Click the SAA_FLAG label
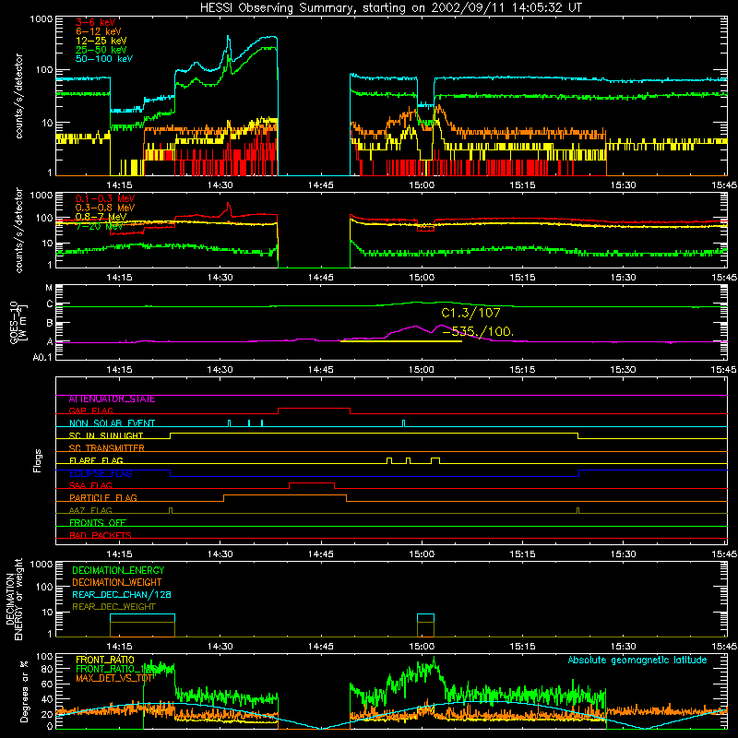Viewport: 738px width, 738px height. [90, 485]
